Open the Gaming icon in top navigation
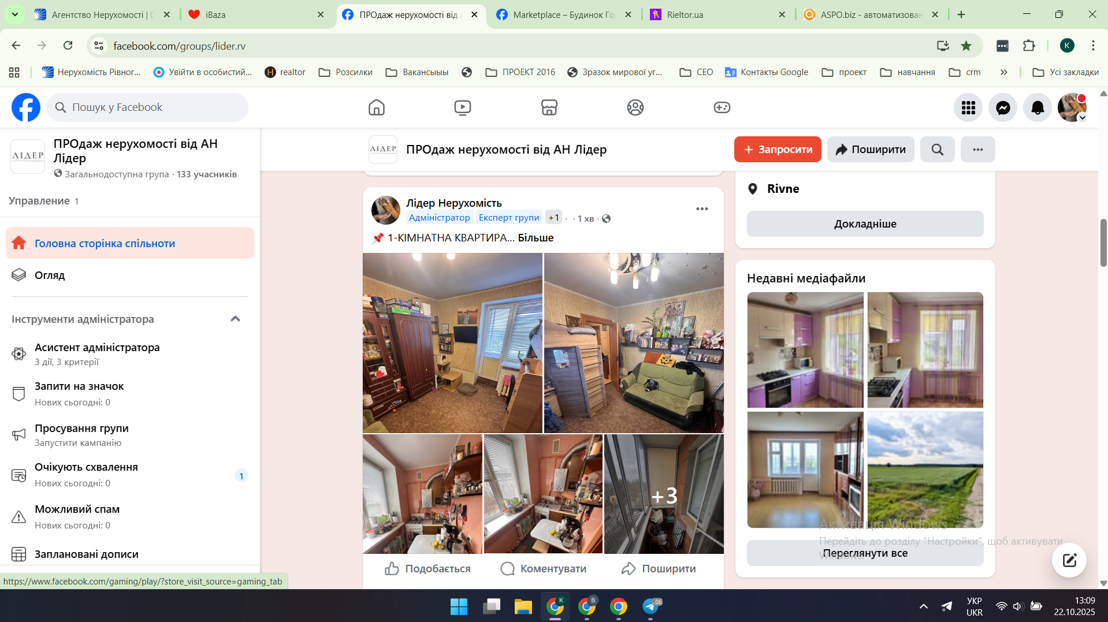 [722, 107]
